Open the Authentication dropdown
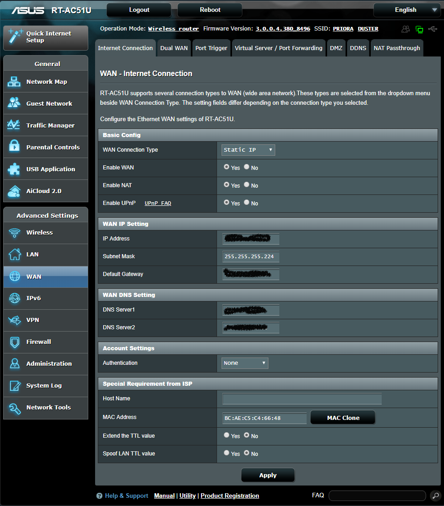The image size is (444, 506). tap(245, 363)
